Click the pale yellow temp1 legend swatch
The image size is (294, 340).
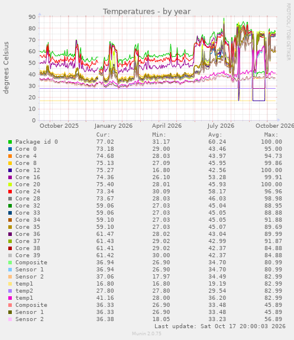(10, 284)
